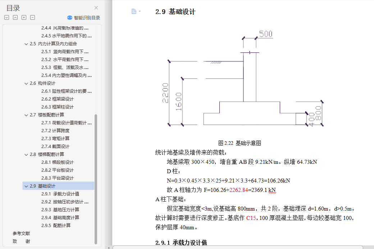
Task: Click the line 统计地基梁及墙传来的荷载
Action: pos(191,153)
